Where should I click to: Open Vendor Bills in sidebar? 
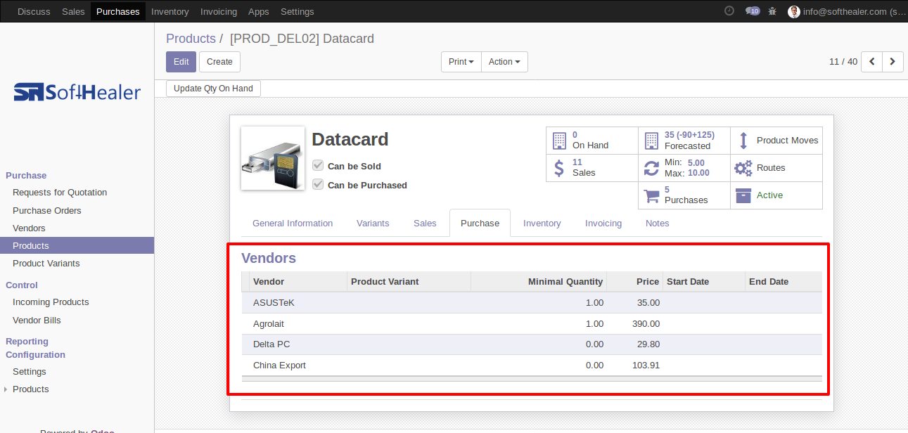pyautogui.click(x=37, y=321)
